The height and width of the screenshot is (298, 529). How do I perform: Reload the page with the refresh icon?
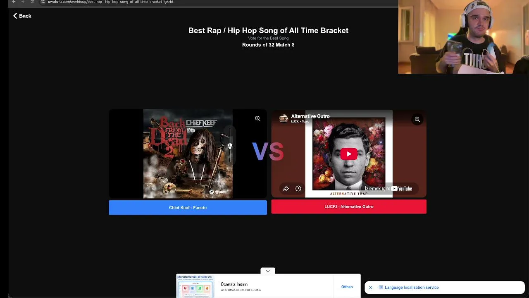coord(32,2)
